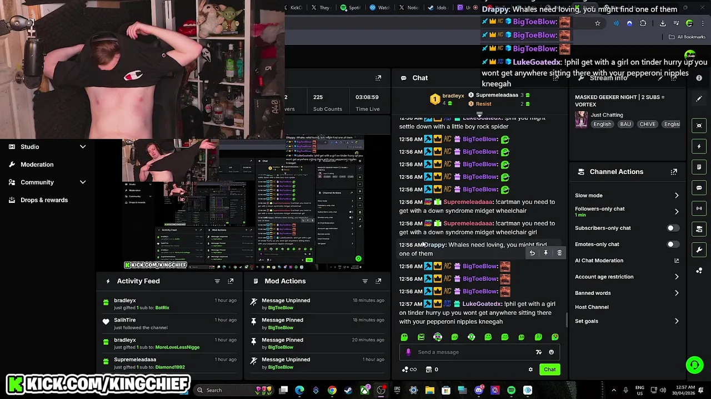Viewport: 711px width, 399px height.
Task: Open the lightning bolt activity sidebar icon
Action: (x=699, y=146)
